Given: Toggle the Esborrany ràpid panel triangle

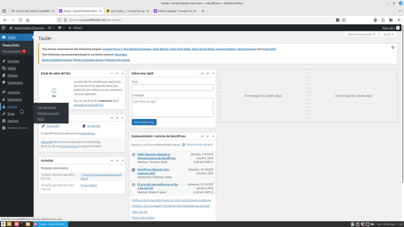Looking at the screenshot, I should [213, 73].
